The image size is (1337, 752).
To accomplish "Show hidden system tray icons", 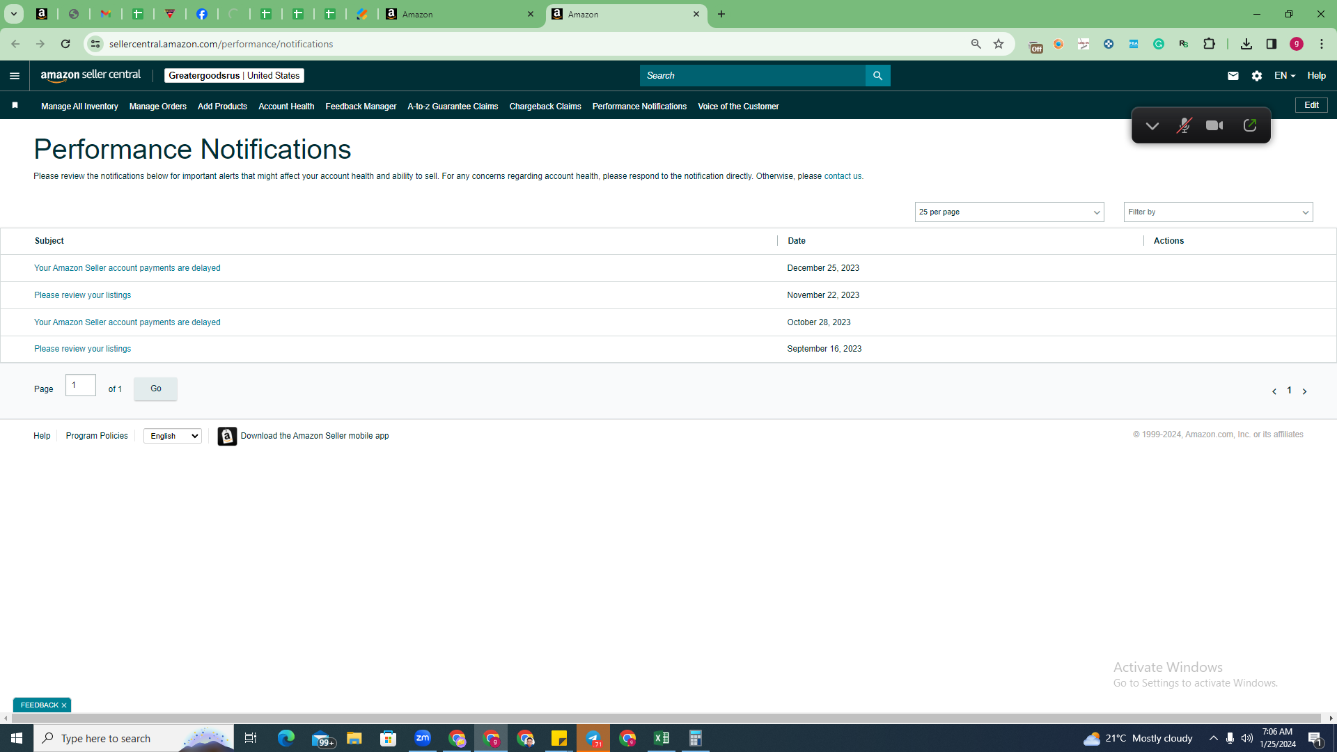I will click(1214, 738).
